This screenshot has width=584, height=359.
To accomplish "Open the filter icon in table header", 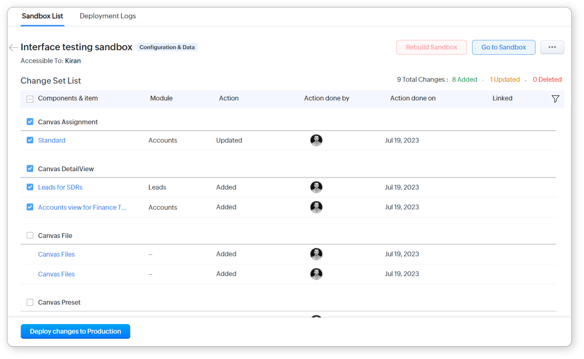I will (x=555, y=99).
